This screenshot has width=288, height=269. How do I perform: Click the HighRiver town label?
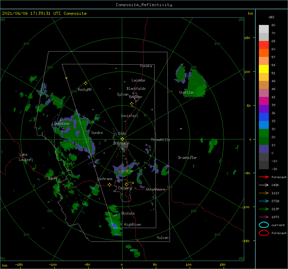pos(133,225)
